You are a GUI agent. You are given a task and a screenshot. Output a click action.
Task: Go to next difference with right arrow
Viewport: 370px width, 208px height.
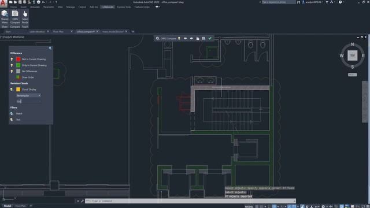[x=191, y=38]
